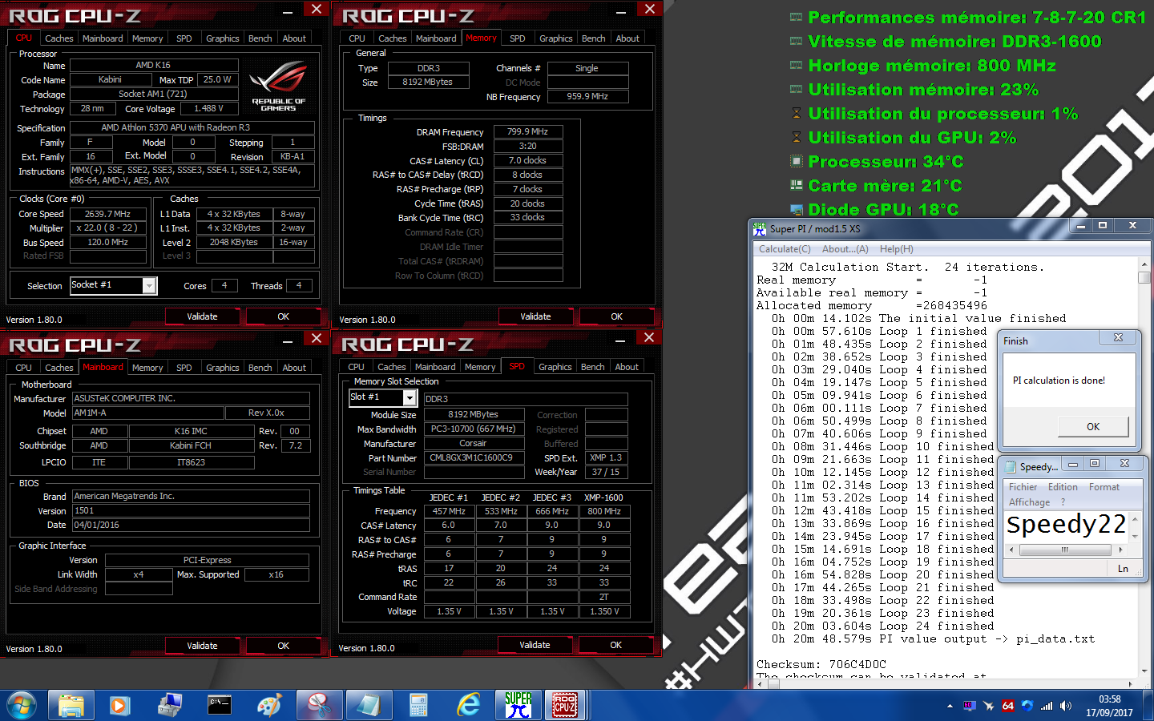Open the Fichier menu in notepad
1154x721 pixels.
(1023, 487)
